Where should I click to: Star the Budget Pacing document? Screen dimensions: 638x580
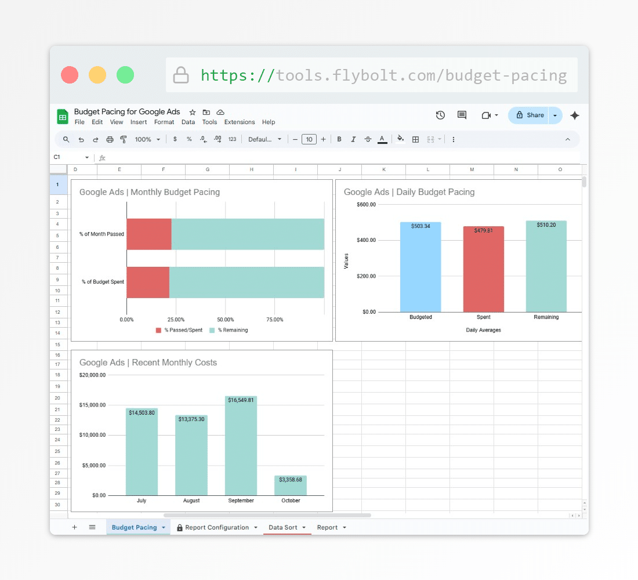click(193, 112)
